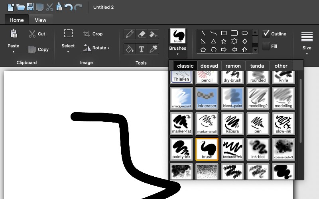Image resolution: width=319 pixels, height=199 pixels.
Task: Click the paste icon in title toolbar
Action: (x=59, y=7)
